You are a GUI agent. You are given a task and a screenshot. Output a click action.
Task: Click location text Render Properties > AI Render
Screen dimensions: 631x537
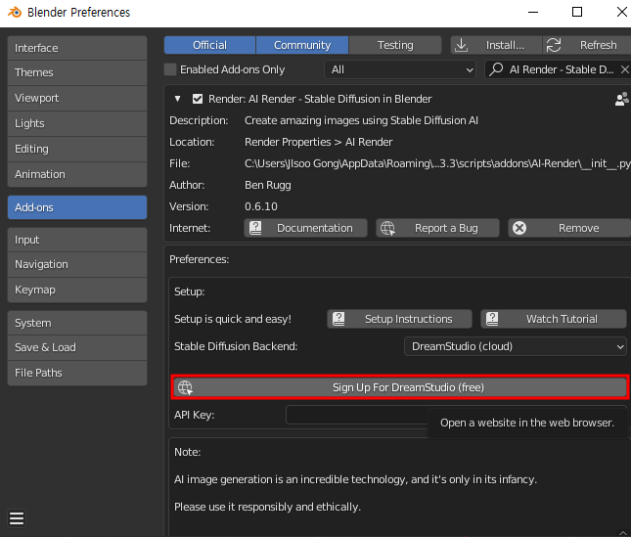318,142
